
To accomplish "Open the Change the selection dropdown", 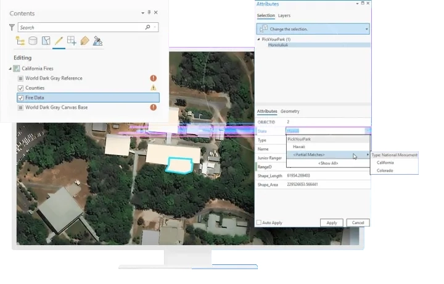I will (367, 29).
